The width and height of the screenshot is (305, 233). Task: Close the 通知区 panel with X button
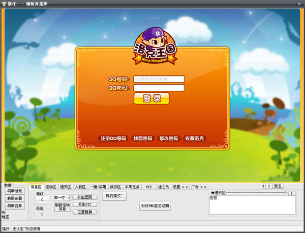click(x=291, y=193)
